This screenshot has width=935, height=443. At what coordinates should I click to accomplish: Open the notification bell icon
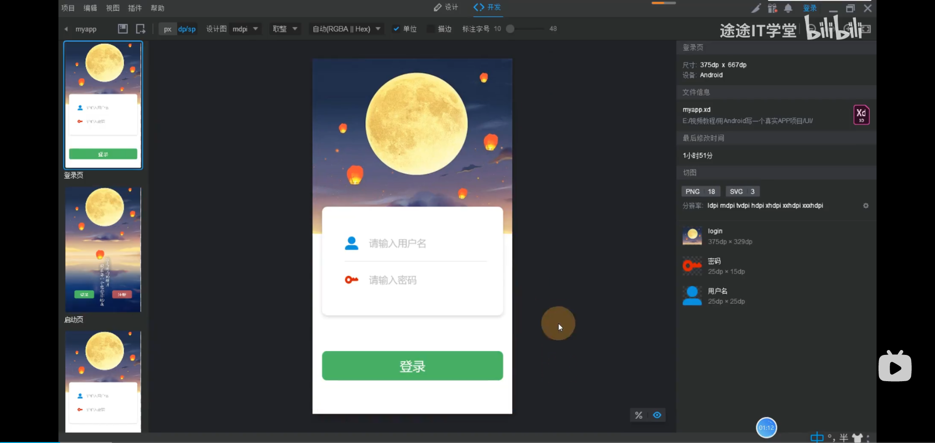(x=788, y=8)
